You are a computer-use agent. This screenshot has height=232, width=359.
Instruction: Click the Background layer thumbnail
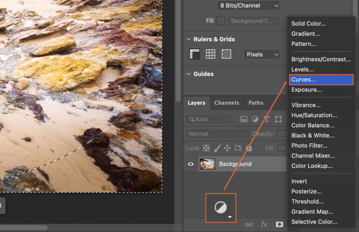coord(208,164)
